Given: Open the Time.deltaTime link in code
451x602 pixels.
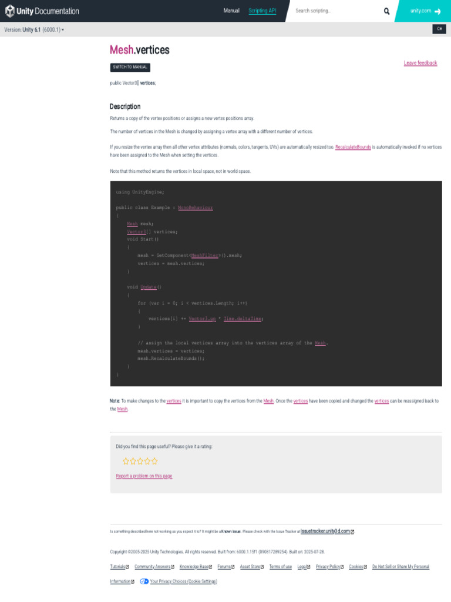Looking at the screenshot, I should (x=243, y=319).
